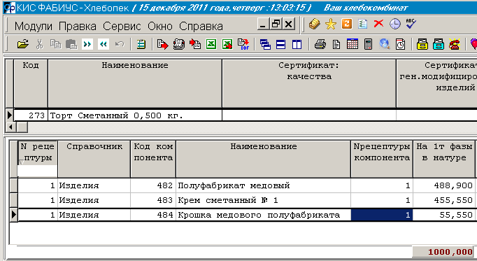The height and width of the screenshot is (261, 477).
Task: Click the tile windows horizontally icon
Action: tap(280, 44)
